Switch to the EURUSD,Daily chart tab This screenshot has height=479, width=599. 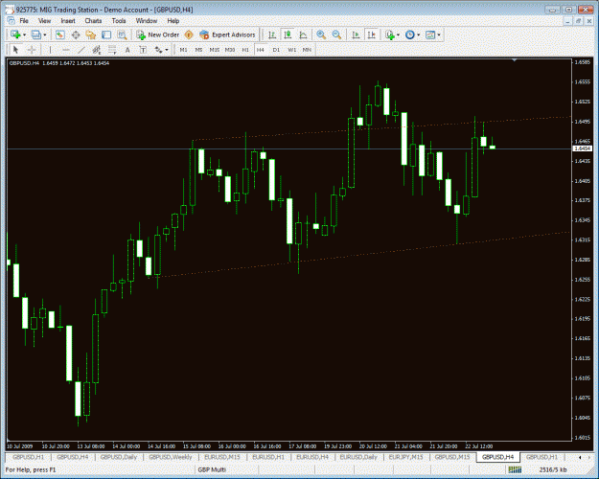(358, 457)
